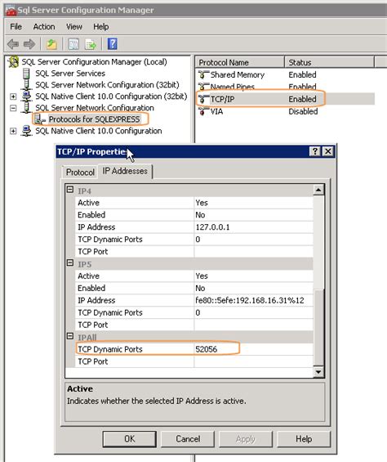Click the IP4 TCP Dynamic Ports value 0
The height and width of the screenshot is (462, 387).
tap(253, 240)
